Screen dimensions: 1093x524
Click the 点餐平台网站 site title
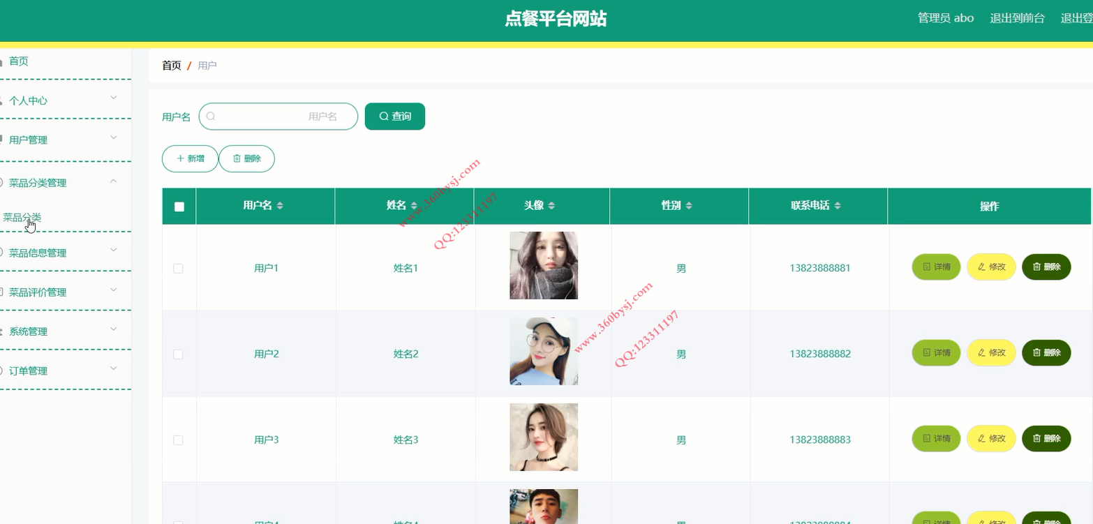point(556,20)
